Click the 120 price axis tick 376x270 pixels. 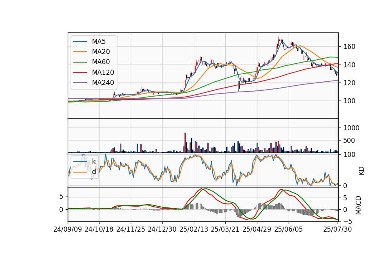pos(349,83)
